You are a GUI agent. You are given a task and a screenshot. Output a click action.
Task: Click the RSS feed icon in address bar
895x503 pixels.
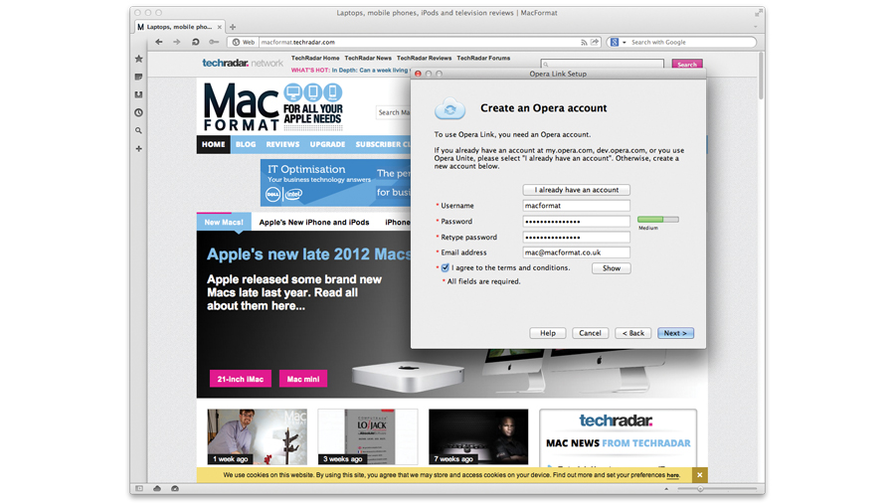point(584,42)
